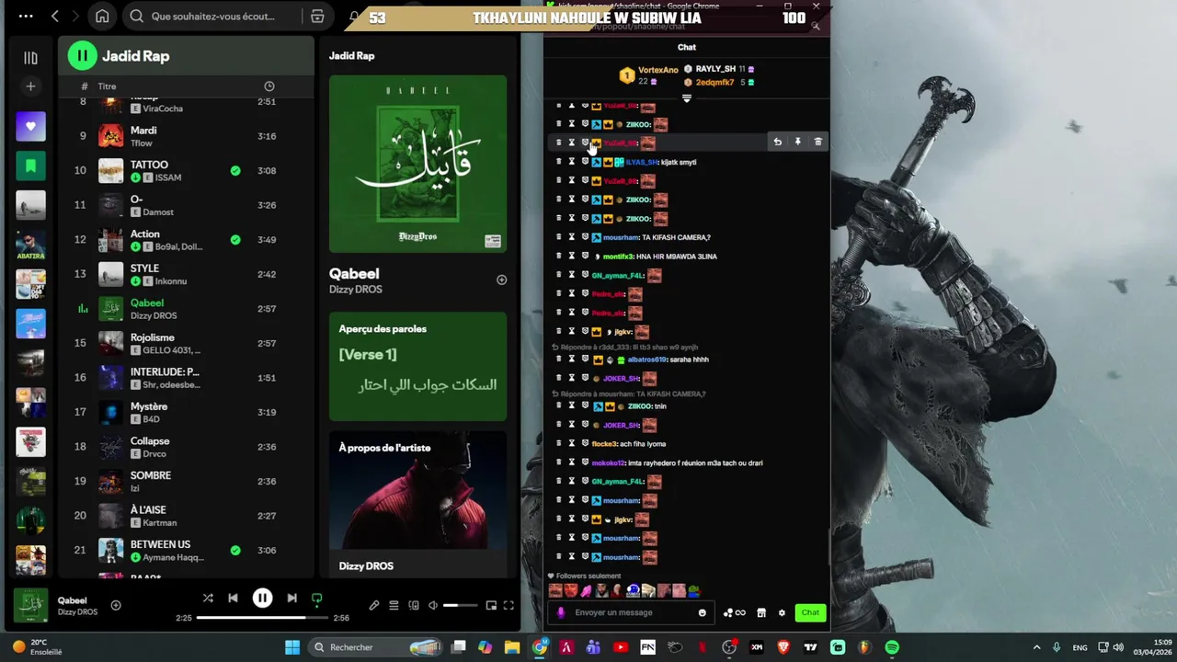This screenshot has width=1177, height=662.
Task: Open the three-dot Spotify menu
Action: tap(26, 17)
